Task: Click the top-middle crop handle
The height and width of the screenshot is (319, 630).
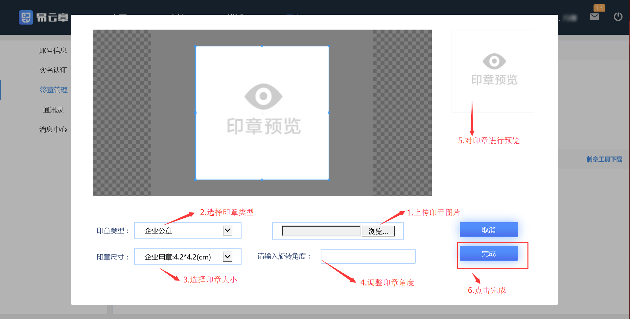Action: pos(262,46)
